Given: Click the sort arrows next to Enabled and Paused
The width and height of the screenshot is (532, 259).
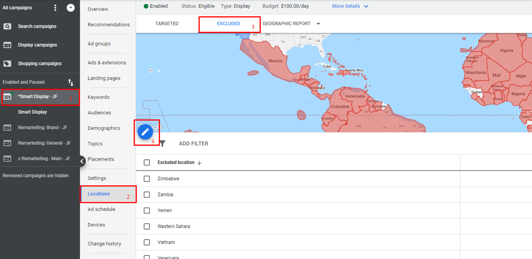Looking at the screenshot, I should 70,82.
